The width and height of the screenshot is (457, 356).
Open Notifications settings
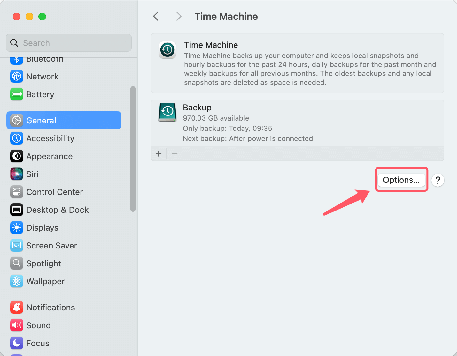pyautogui.click(x=50, y=307)
